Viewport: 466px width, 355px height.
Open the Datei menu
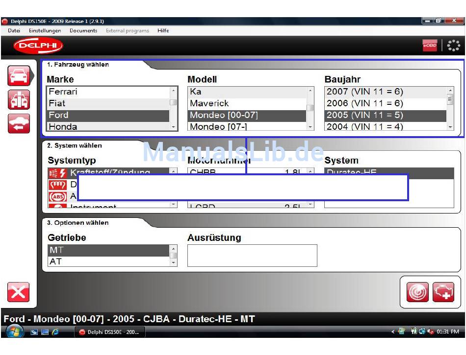click(x=14, y=30)
